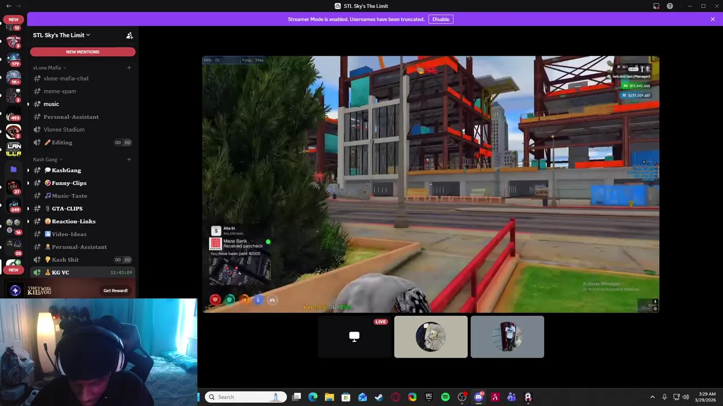Disable Streamer Mode from the banner
This screenshot has height=406, width=723.
coord(441,19)
